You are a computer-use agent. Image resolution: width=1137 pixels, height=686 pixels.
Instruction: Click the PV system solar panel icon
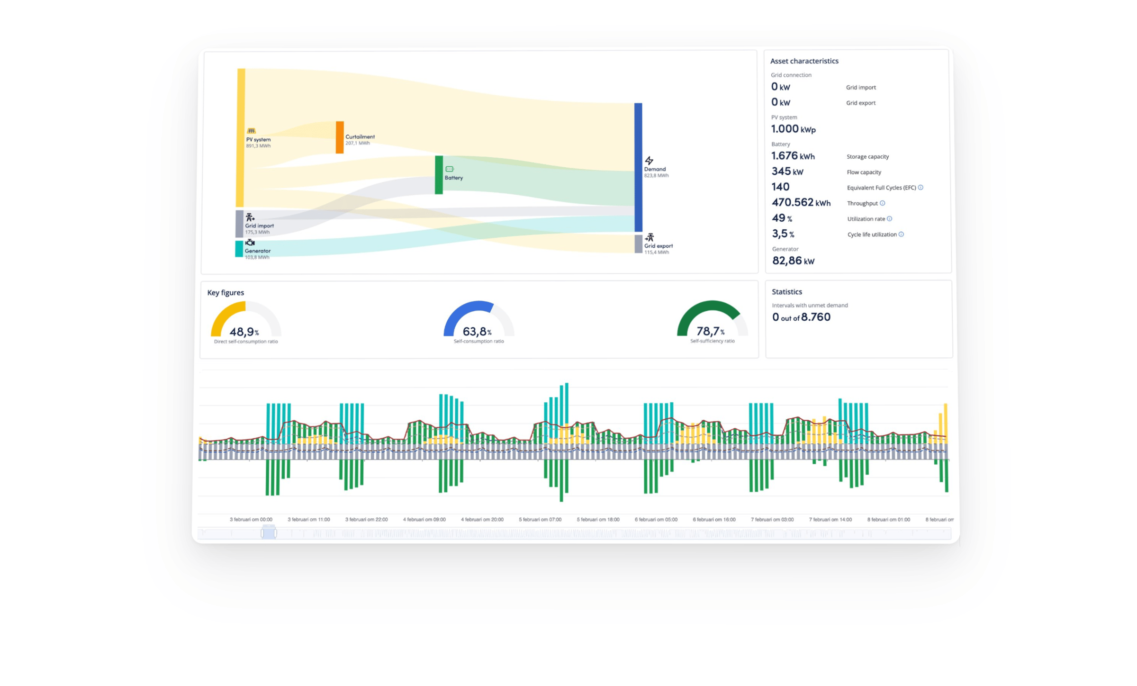[251, 131]
